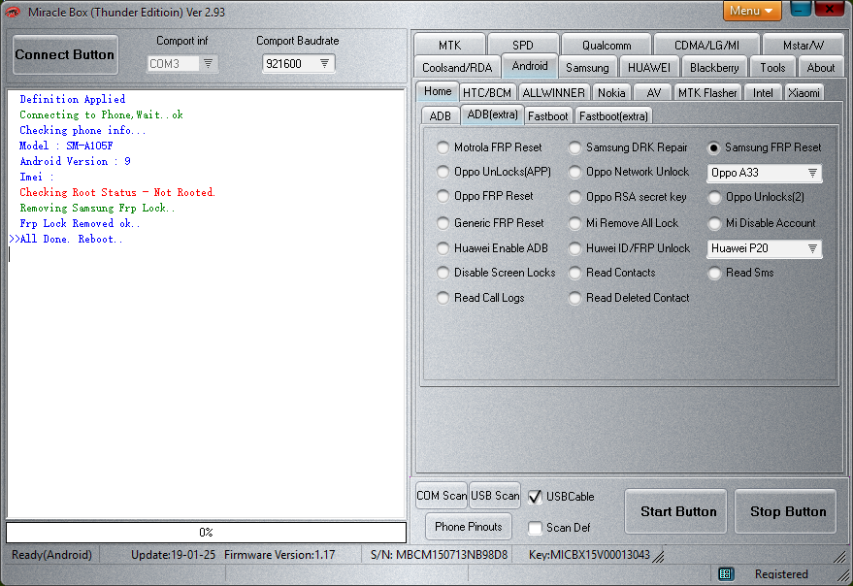Select the Android tab

[529, 66]
